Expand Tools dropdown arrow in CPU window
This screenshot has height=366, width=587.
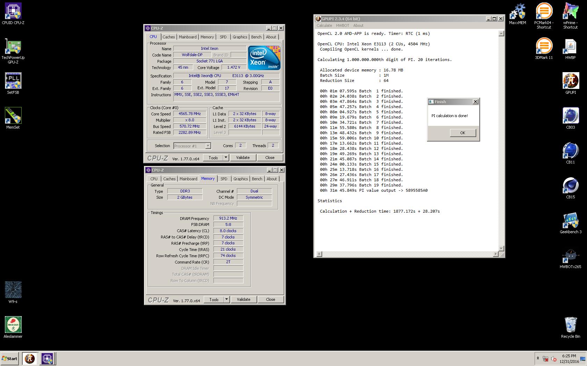click(x=226, y=158)
